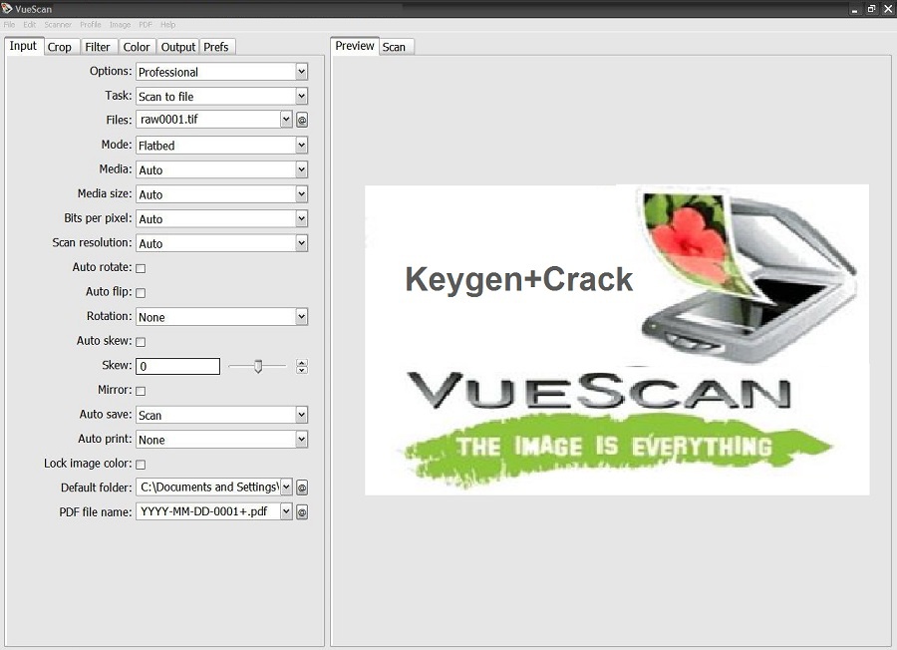Click the Skew stepper up arrow

click(x=302, y=363)
